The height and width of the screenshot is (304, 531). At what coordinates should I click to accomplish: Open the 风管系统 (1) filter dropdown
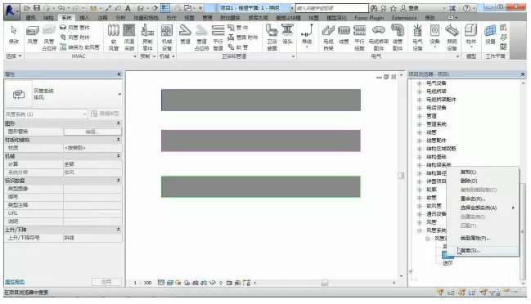pyautogui.click(x=46, y=114)
